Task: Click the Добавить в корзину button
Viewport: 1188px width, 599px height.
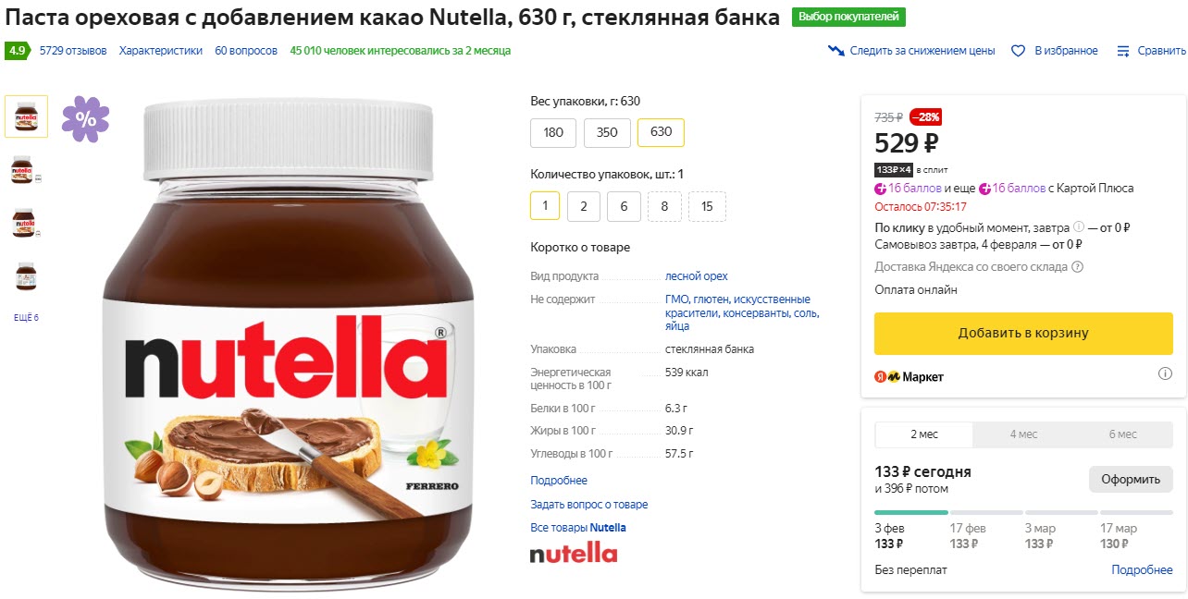Action: (1022, 333)
